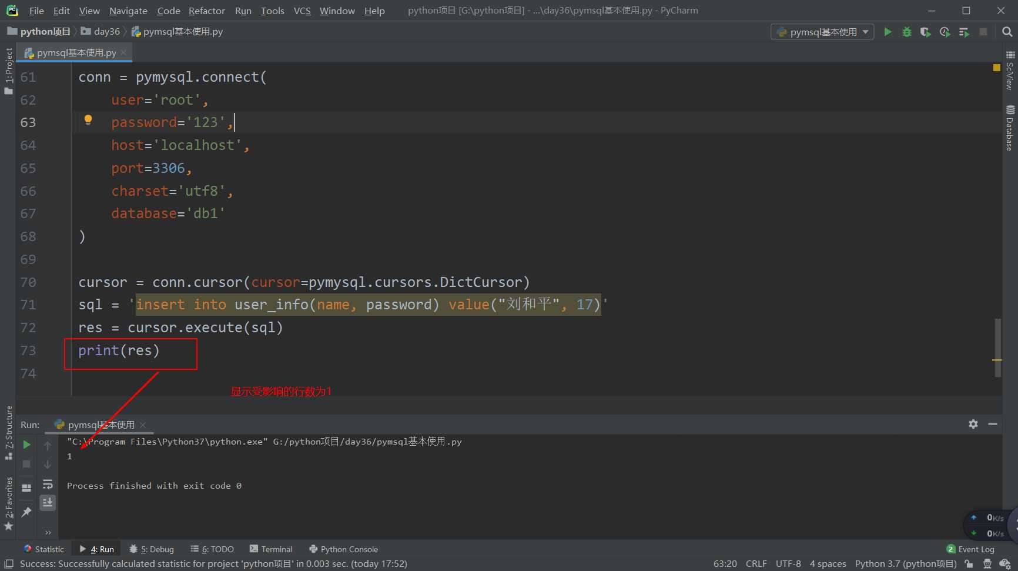Image resolution: width=1018 pixels, height=571 pixels.
Task: Click the editor vertical scrollbar thumb
Action: pos(997,348)
